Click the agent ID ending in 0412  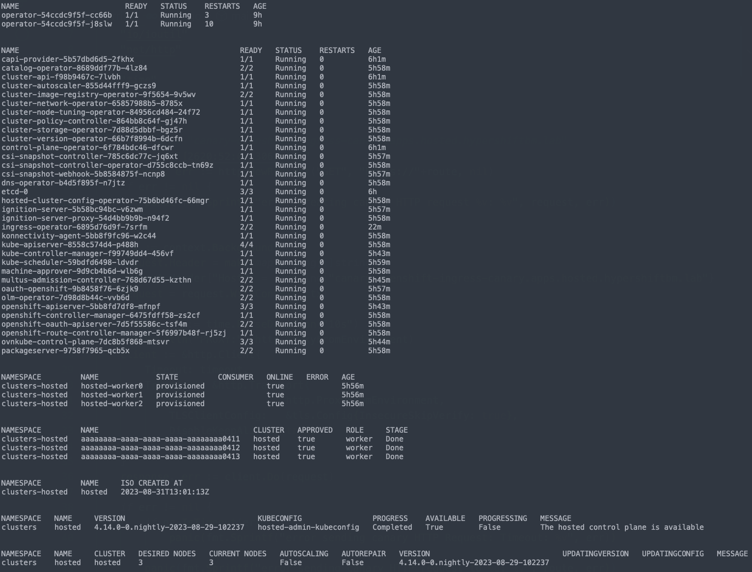pos(160,448)
